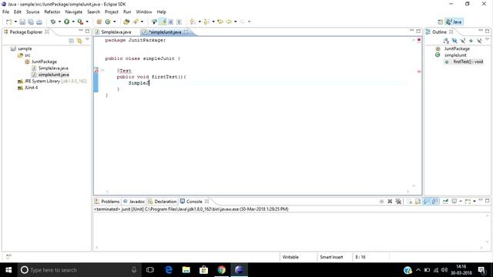Open the Navigate menu
The height and width of the screenshot is (277, 493).
point(74,12)
